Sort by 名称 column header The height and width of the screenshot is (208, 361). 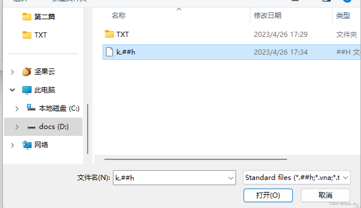tap(119, 15)
